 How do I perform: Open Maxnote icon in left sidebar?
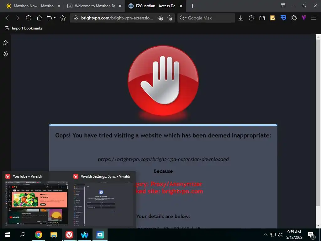[5, 54]
